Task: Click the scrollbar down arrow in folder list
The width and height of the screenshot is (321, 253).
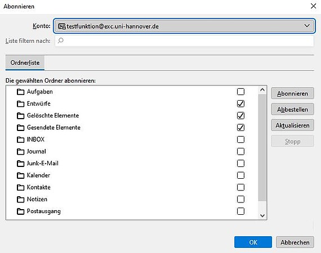Action: (x=262, y=215)
